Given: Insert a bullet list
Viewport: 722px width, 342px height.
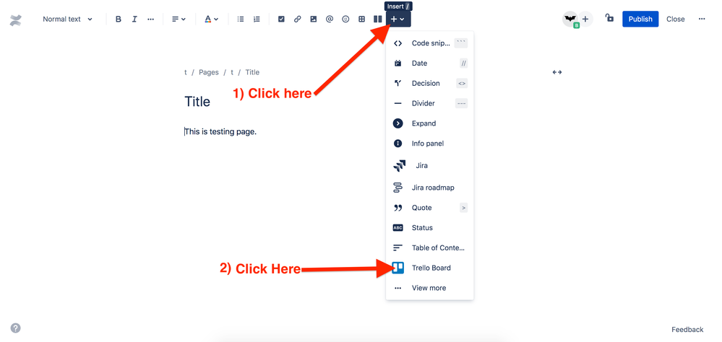Looking at the screenshot, I should [241, 19].
